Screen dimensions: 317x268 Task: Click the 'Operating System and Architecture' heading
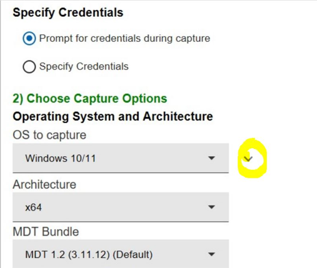click(113, 116)
